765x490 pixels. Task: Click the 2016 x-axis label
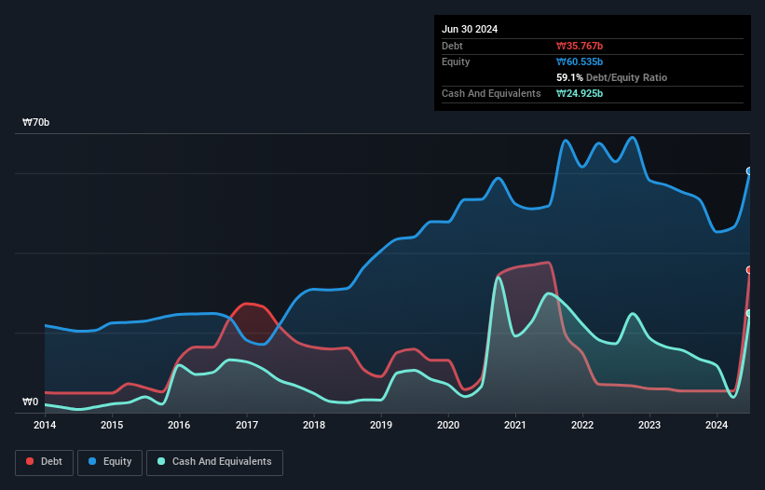tap(179, 425)
